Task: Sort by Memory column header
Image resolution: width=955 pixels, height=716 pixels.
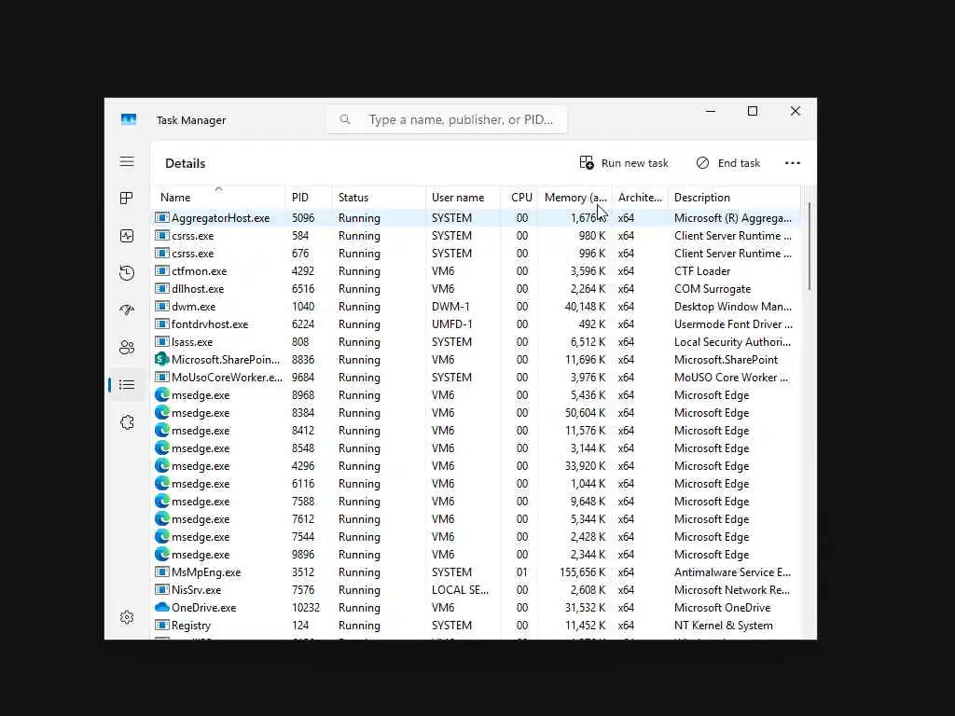Action: pyautogui.click(x=574, y=197)
